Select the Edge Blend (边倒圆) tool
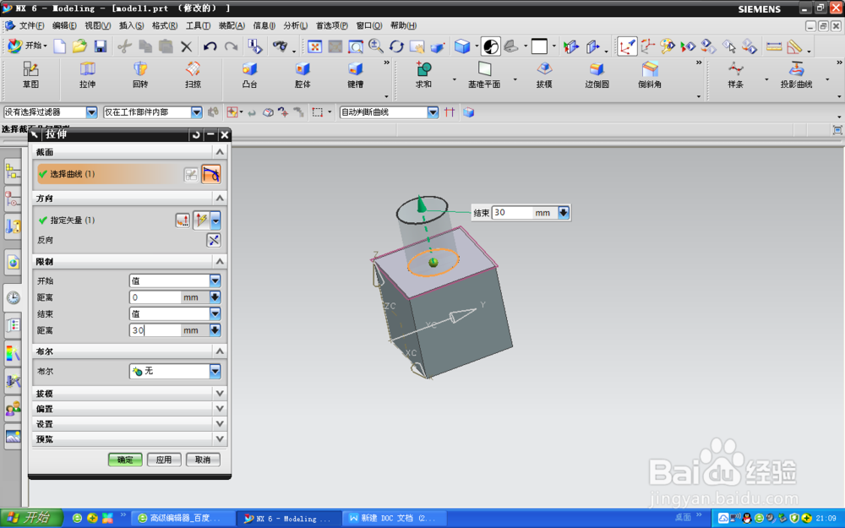This screenshot has width=845, height=528. click(597, 75)
